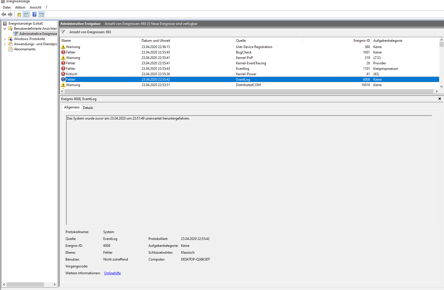444x290 pixels.
Task: Click event list scroll down arrow
Action: point(441,86)
